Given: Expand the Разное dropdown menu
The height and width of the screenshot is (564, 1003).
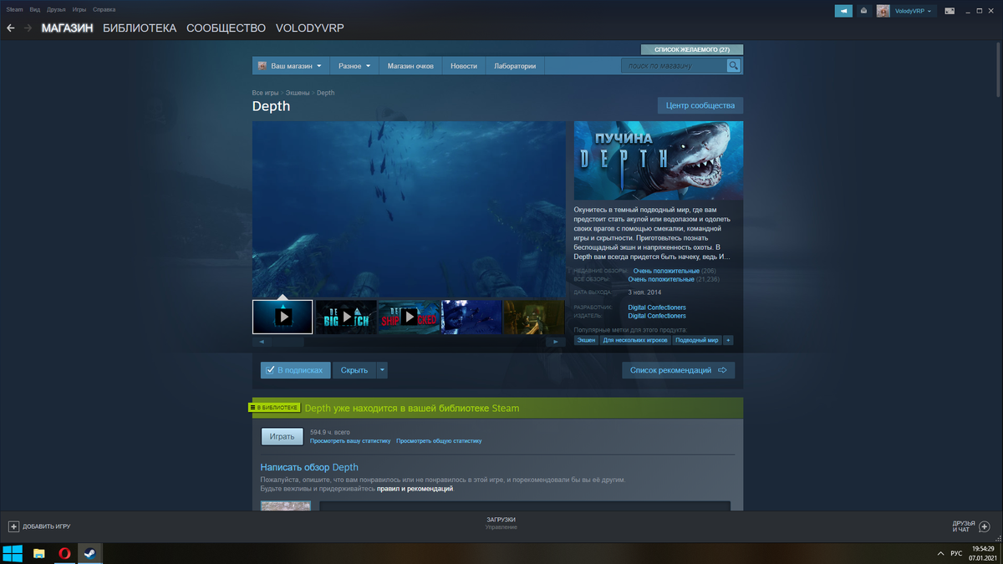Looking at the screenshot, I should tap(354, 65).
